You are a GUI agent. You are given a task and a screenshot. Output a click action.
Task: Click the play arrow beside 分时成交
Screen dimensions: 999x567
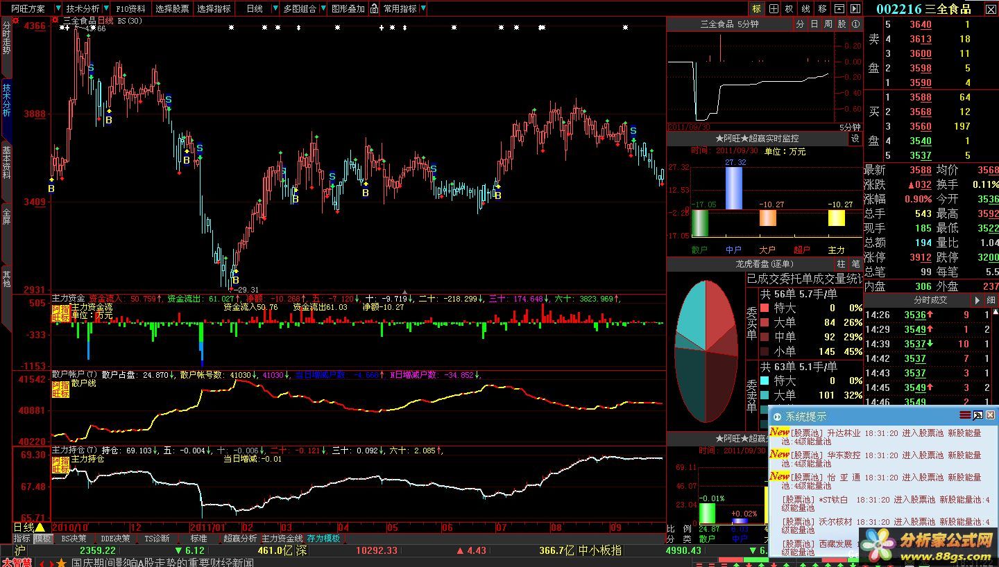(977, 300)
